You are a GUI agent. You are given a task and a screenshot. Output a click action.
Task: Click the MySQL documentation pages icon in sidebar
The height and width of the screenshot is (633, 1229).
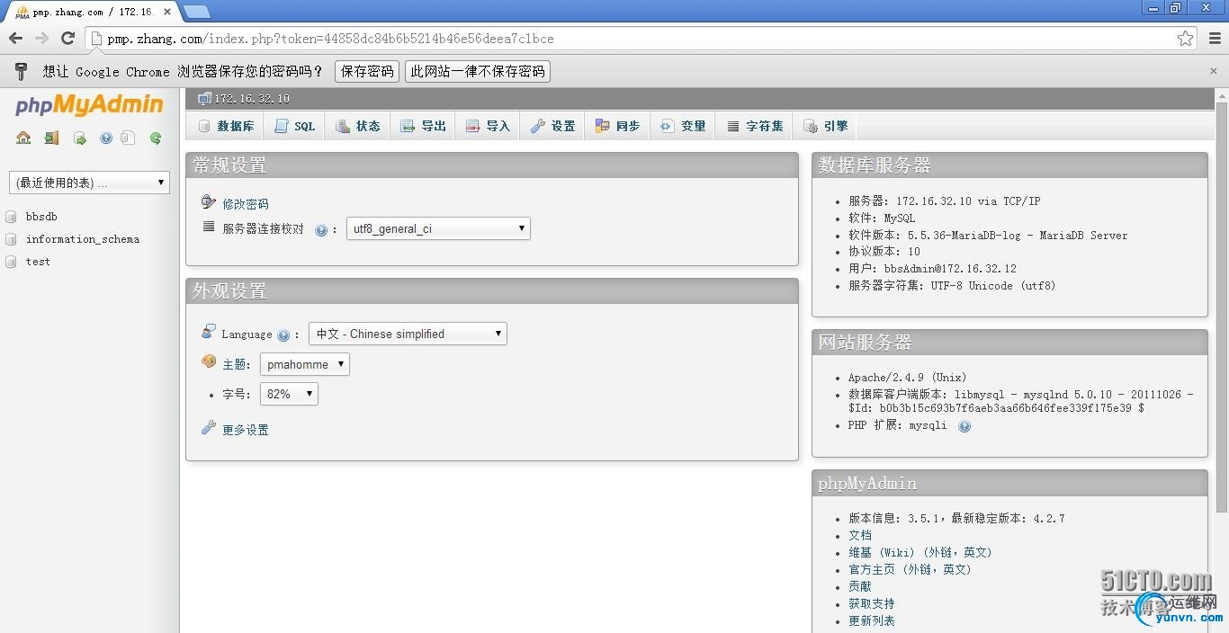[128, 138]
